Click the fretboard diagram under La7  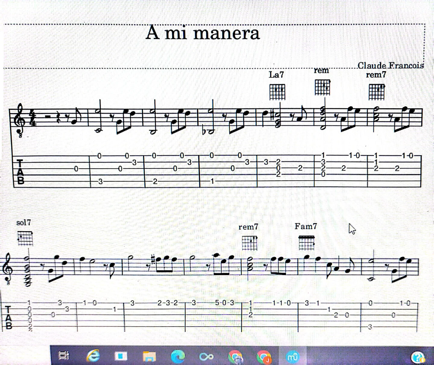[x=277, y=92]
